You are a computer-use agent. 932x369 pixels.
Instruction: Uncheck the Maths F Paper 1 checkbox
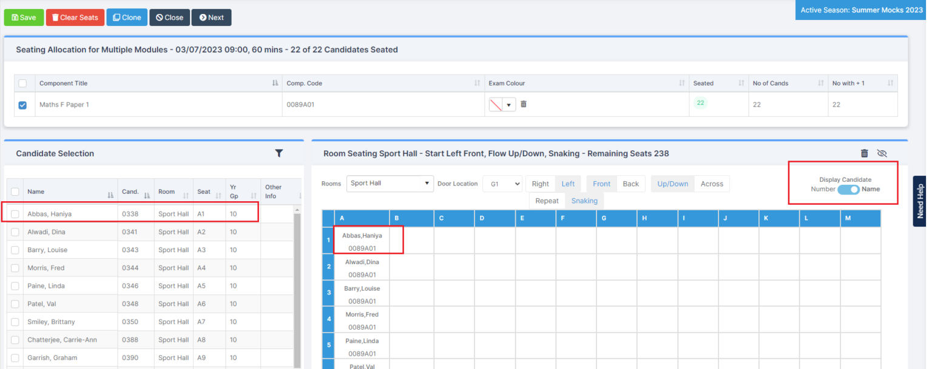point(22,105)
